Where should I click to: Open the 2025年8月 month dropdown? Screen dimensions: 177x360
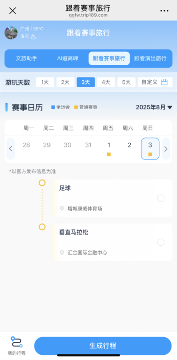(x=154, y=107)
